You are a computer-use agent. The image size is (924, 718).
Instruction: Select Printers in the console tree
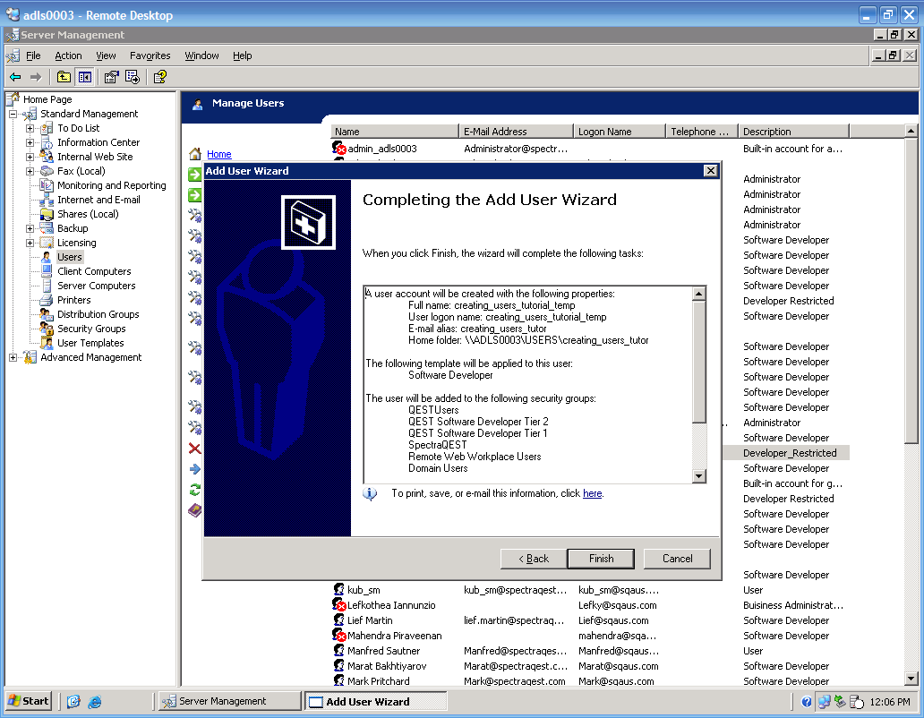click(x=73, y=300)
